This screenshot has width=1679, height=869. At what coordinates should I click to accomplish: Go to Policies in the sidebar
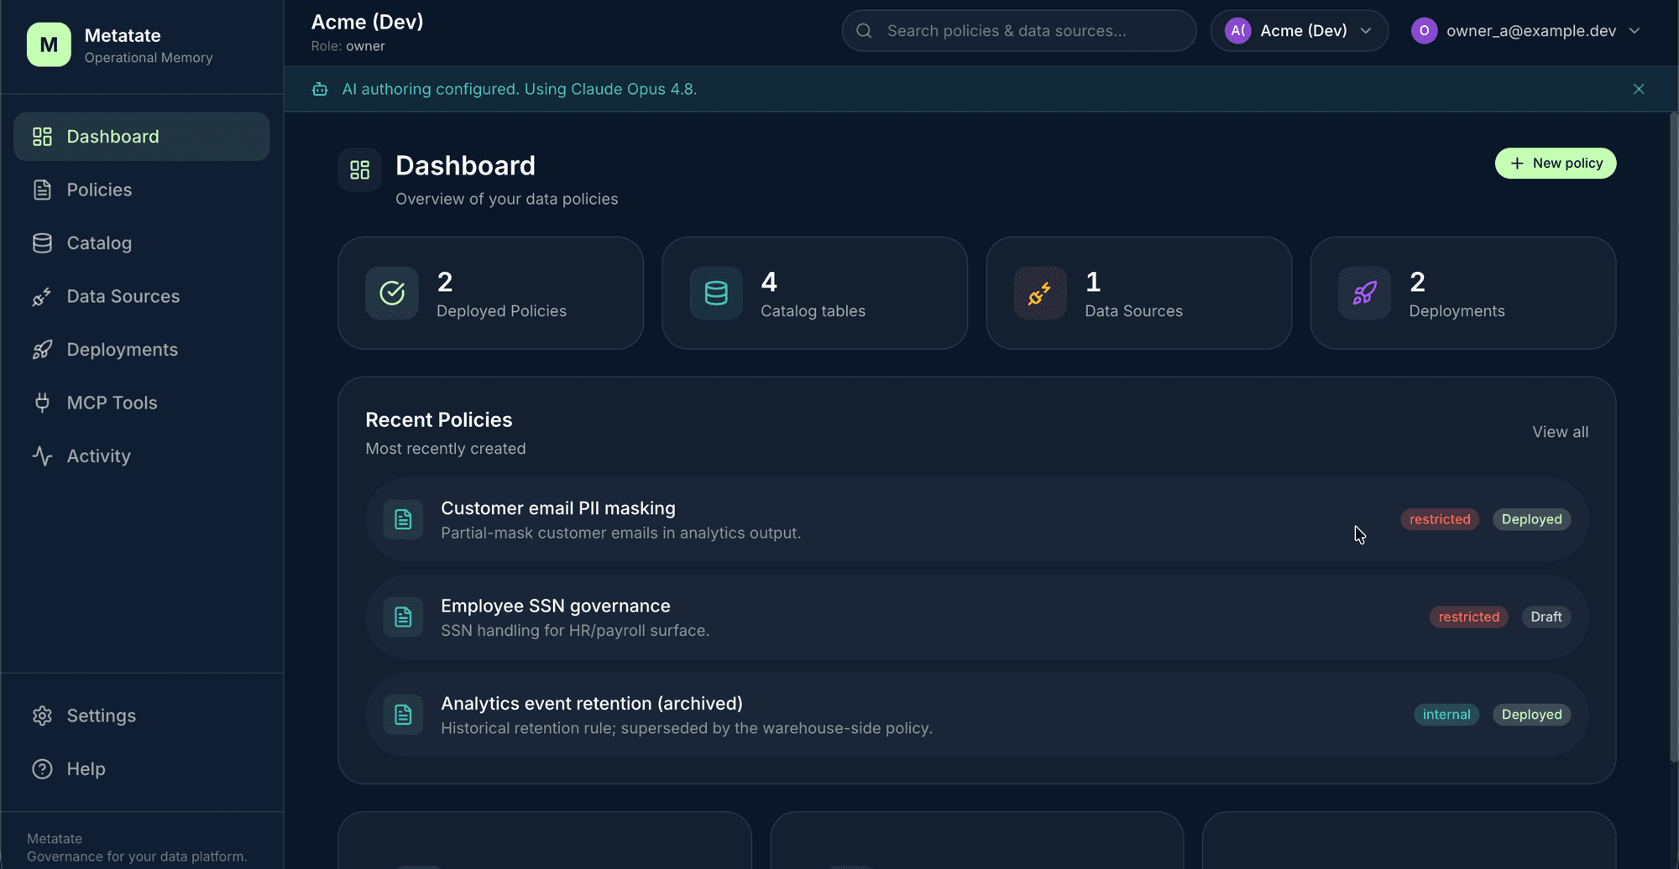click(x=141, y=190)
